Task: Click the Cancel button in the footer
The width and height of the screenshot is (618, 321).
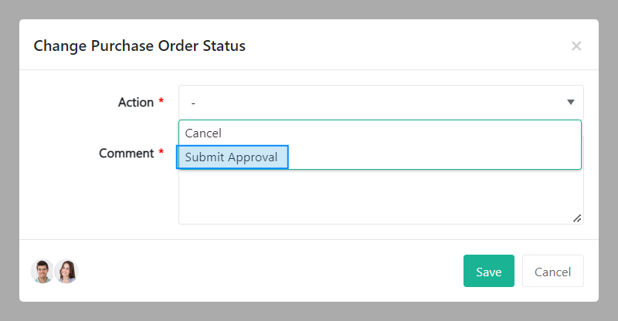Action: (552, 272)
